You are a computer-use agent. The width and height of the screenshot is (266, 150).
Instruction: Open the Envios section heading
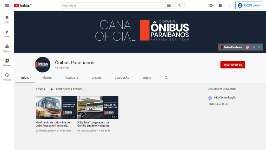click(x=40, y=89)
